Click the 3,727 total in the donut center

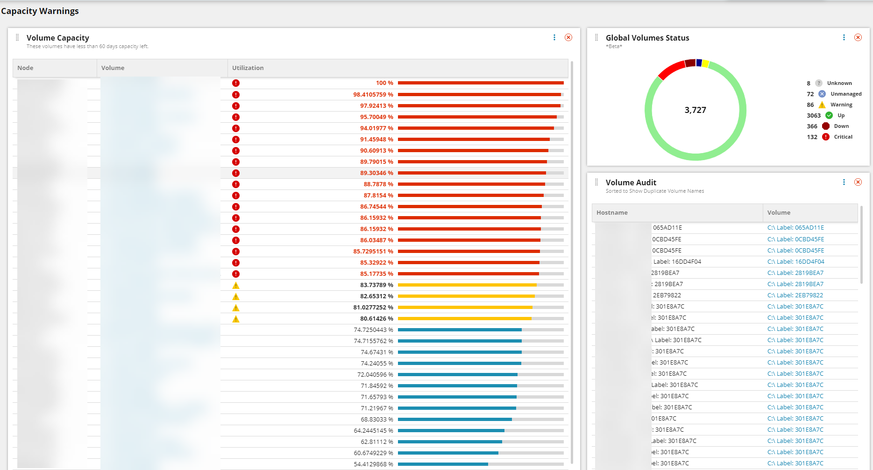click(x=696, y=110)
